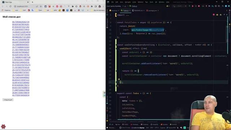
Task: Open the Code menu in the IDE
Action: coord(134,2)
